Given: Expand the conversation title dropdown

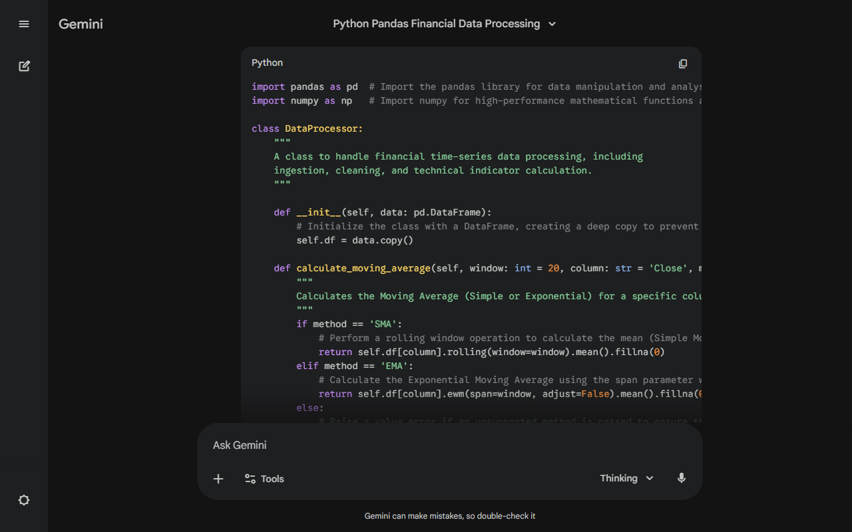Looking at the screenshot, I should click(552, 24).
